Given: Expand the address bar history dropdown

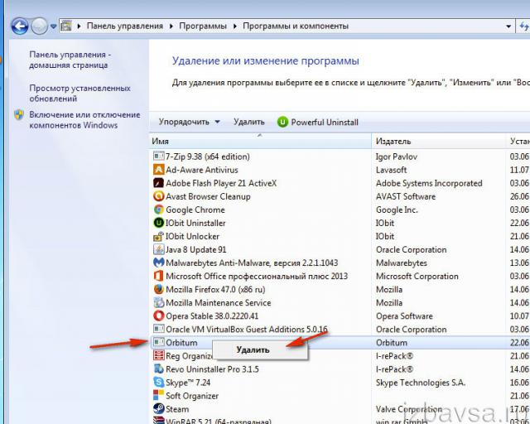Looking at the screenshot, I should pyautogui.click(x=508, y=26).
